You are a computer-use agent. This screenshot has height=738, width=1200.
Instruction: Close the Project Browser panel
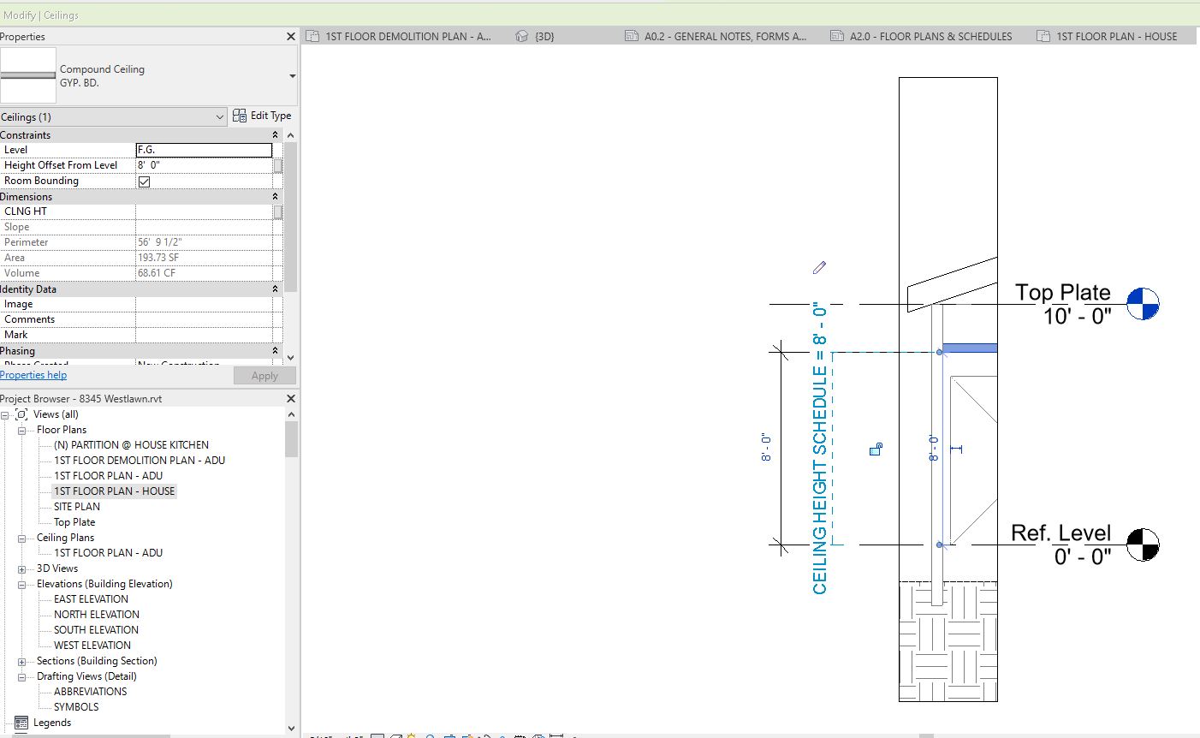tap(290, 399)
